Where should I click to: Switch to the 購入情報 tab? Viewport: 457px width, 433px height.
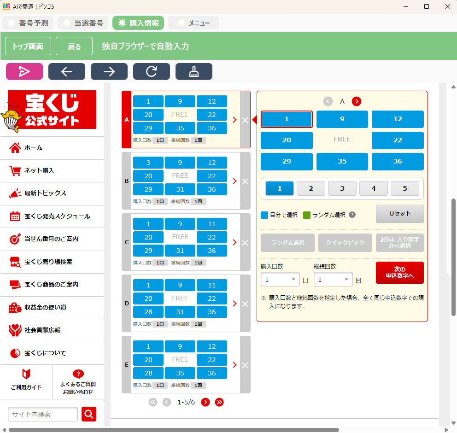(x=139, y=23)
